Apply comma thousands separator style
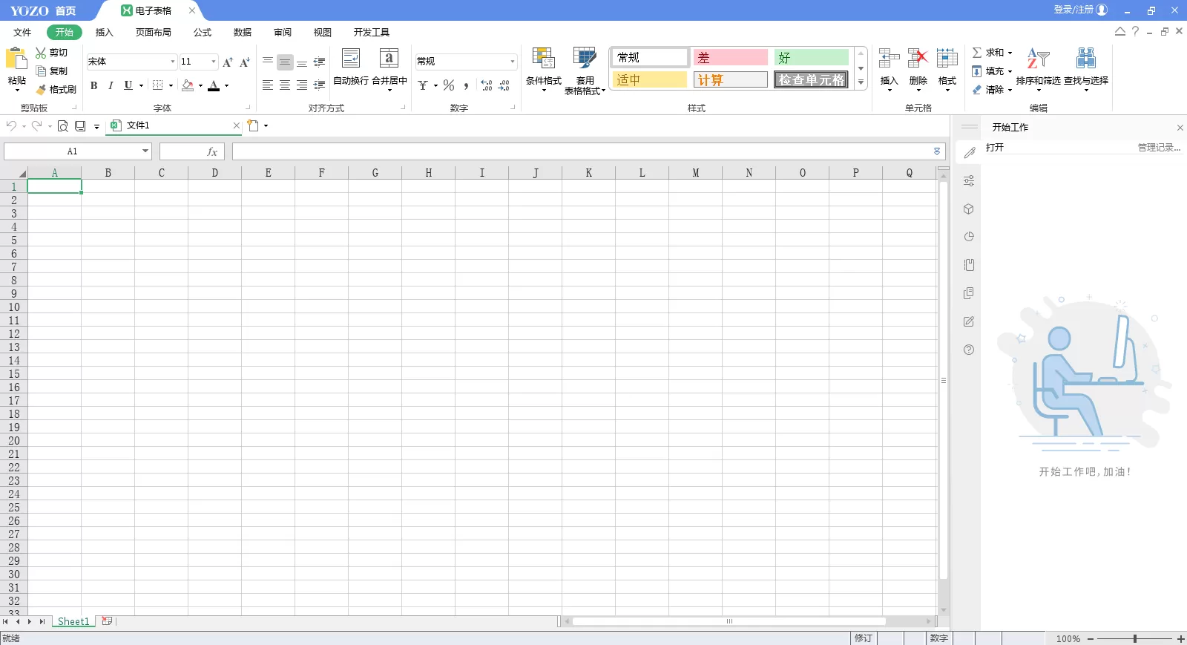This screenshot has height=645, width=1187. pos(466,85)
